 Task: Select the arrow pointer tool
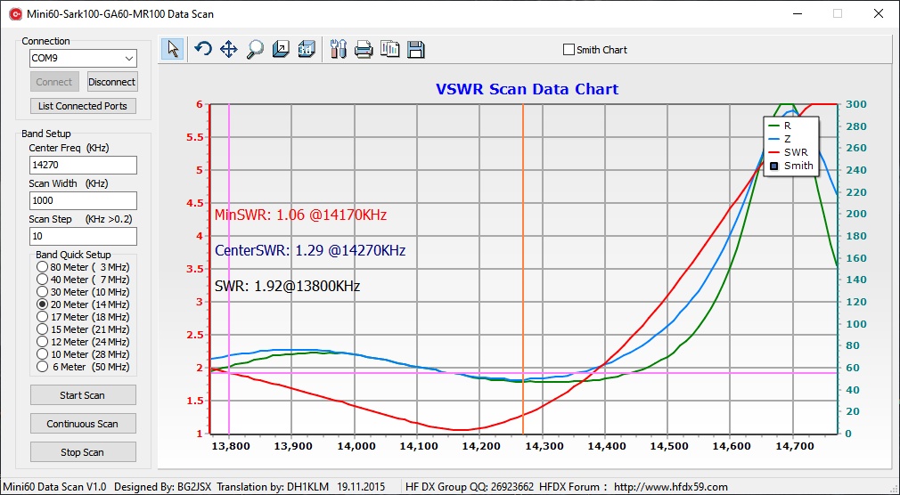pos(172,49)
